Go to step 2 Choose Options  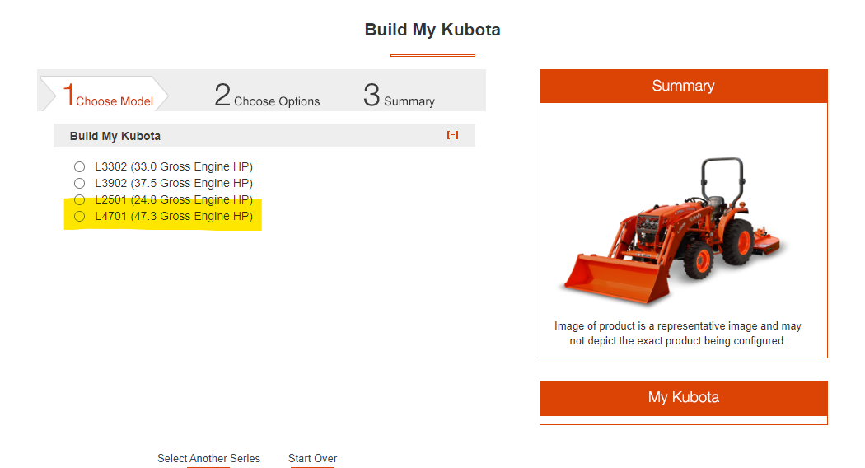coord(267,96)
